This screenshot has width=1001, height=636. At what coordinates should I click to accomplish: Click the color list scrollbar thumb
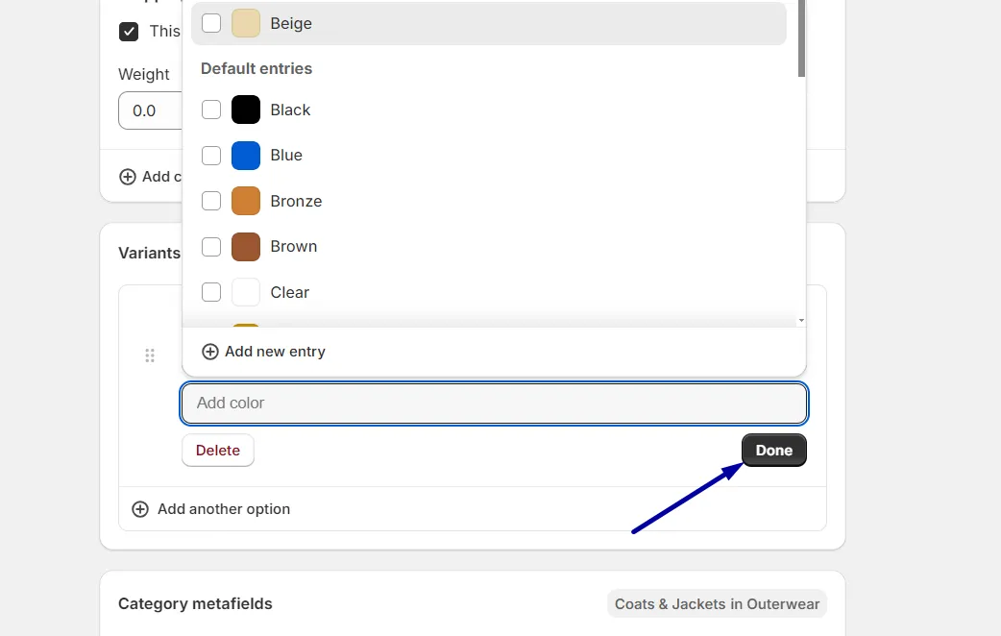click(x=801, y=38)
